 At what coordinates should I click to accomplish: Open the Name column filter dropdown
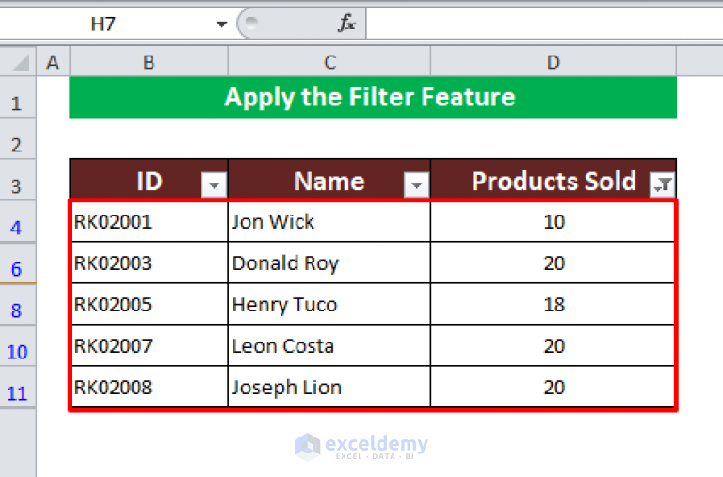tap(417, 184)
